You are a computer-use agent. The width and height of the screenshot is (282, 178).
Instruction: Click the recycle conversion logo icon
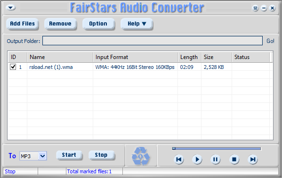point(141,156)
